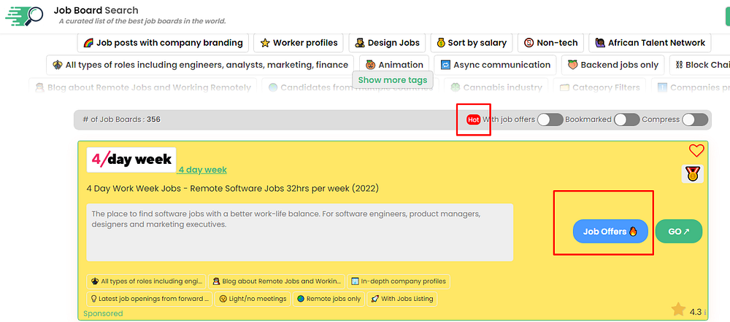Click the Job Board Search magnifier logo

click(24, 16)
